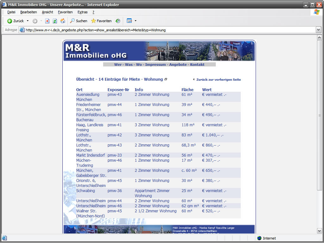Open the Favoriten star panel
The height and width of the screenshot is (243, 324).
[x=101, y=21]
